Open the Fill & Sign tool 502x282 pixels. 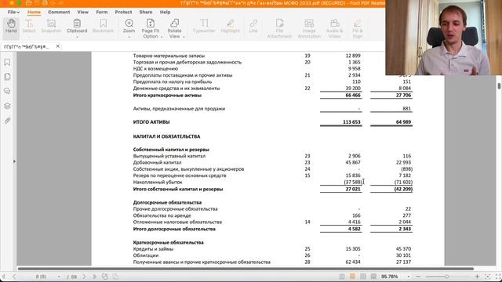point(358,29)
